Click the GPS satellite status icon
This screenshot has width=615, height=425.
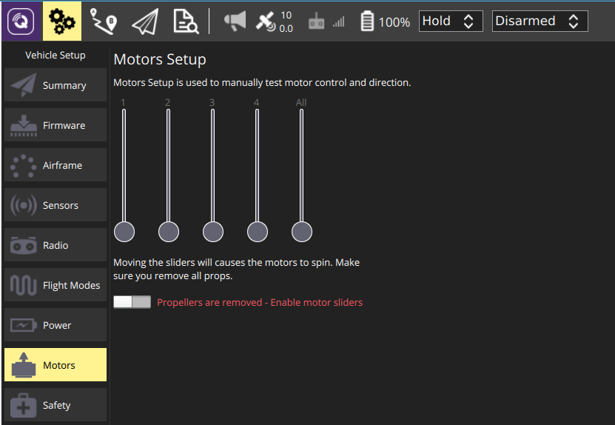(x=274, y=21)
